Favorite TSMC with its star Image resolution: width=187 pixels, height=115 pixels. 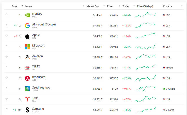7,67
